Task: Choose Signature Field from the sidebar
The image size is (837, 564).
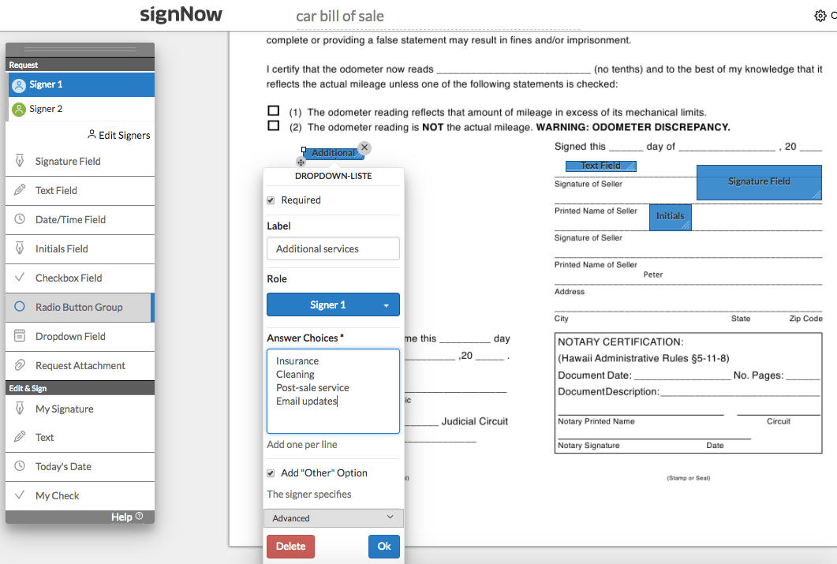Action: coord(80,161)
